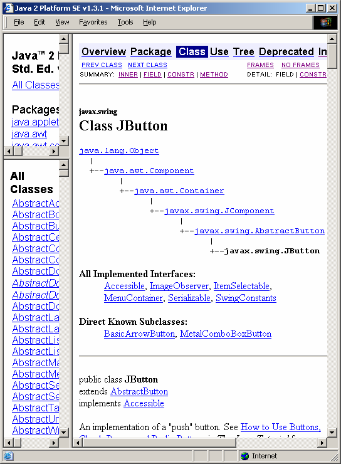Click the Internet zone globe icon
341x464 pixels.
click(x=245, y=456)
